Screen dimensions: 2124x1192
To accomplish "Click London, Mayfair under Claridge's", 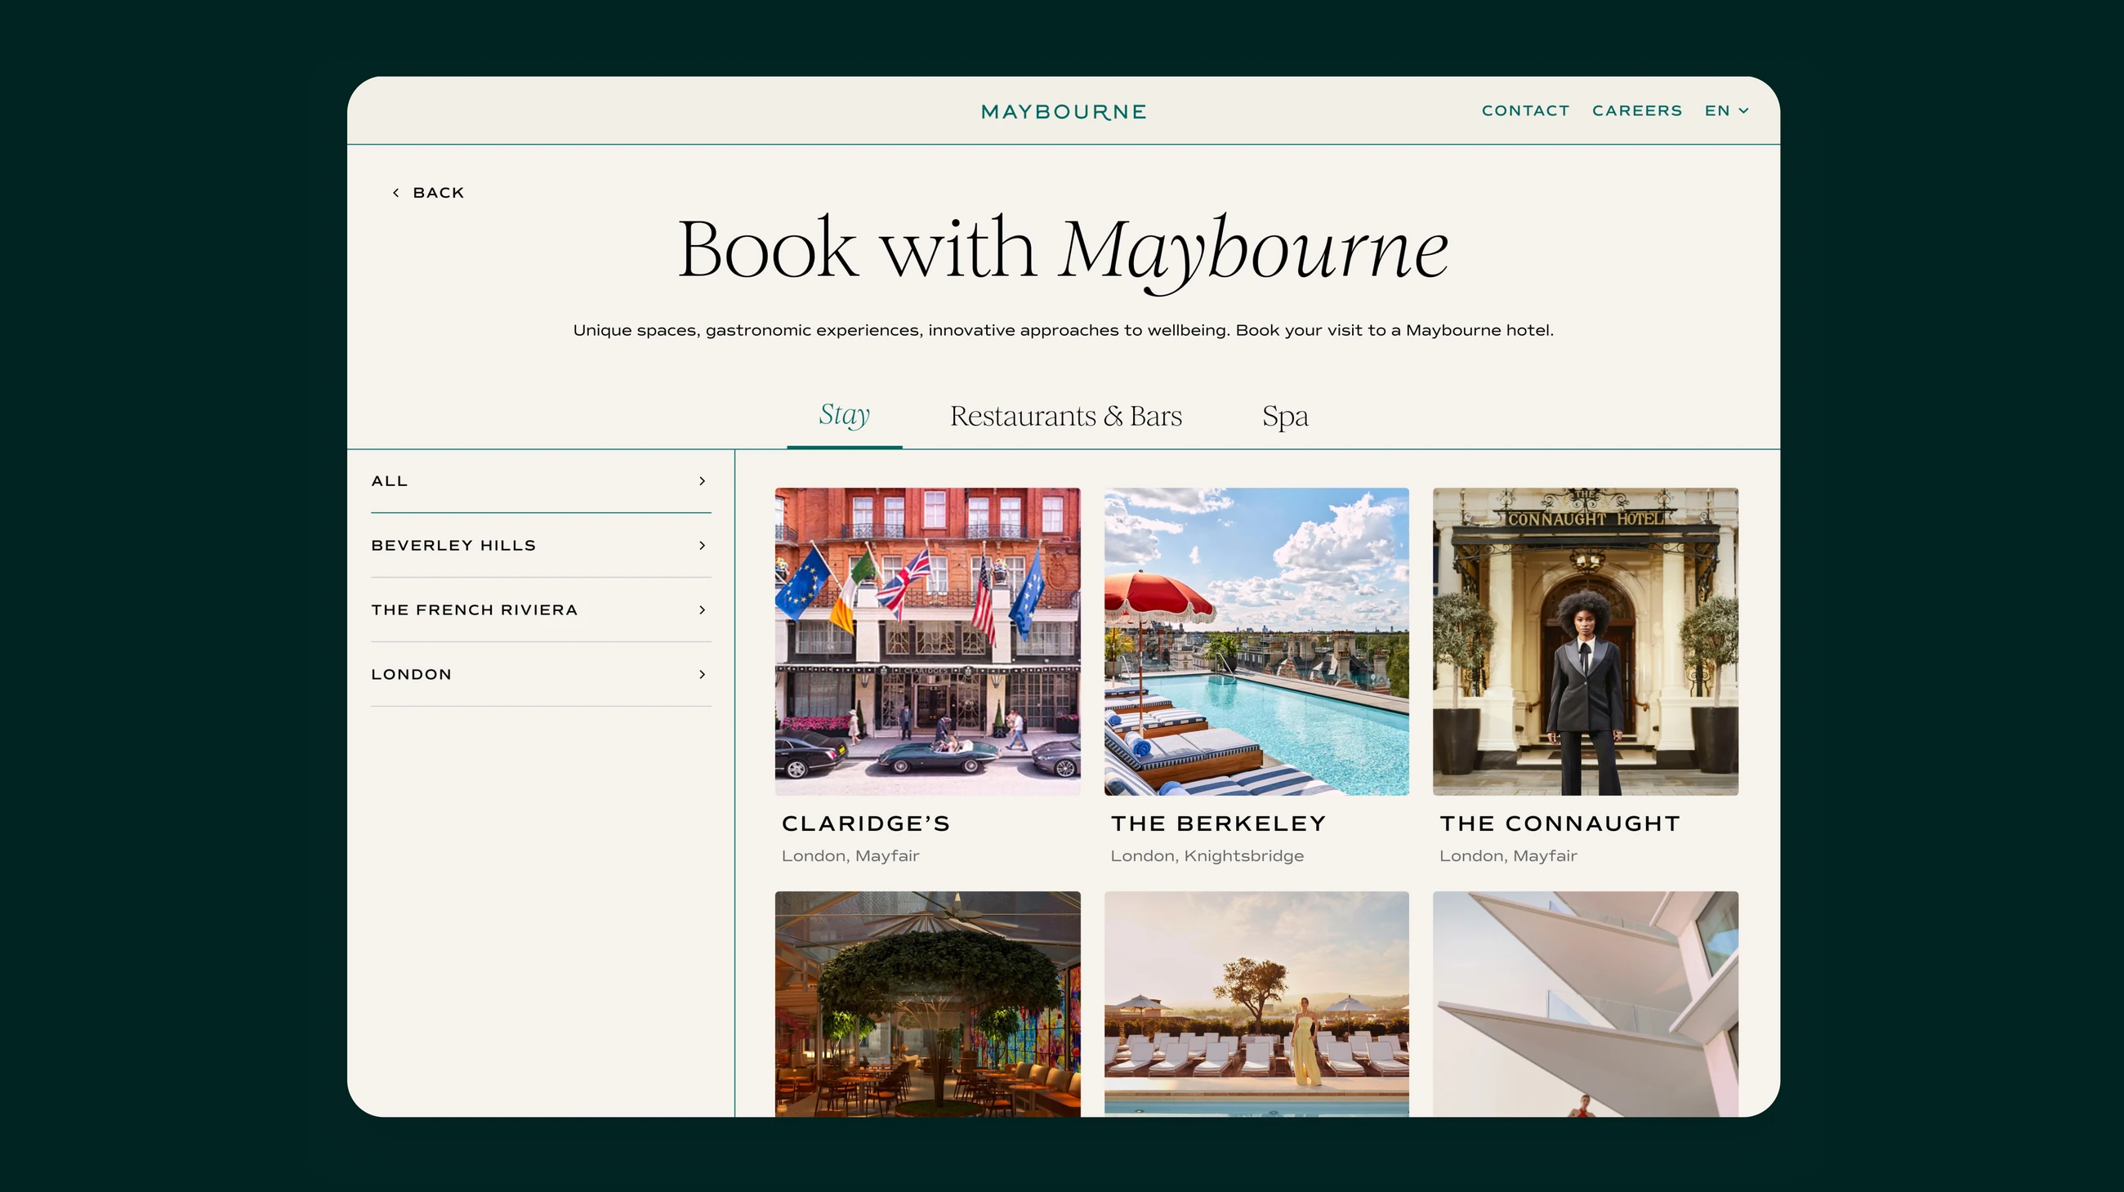I will pyautogui.click(x=850, y=855).
